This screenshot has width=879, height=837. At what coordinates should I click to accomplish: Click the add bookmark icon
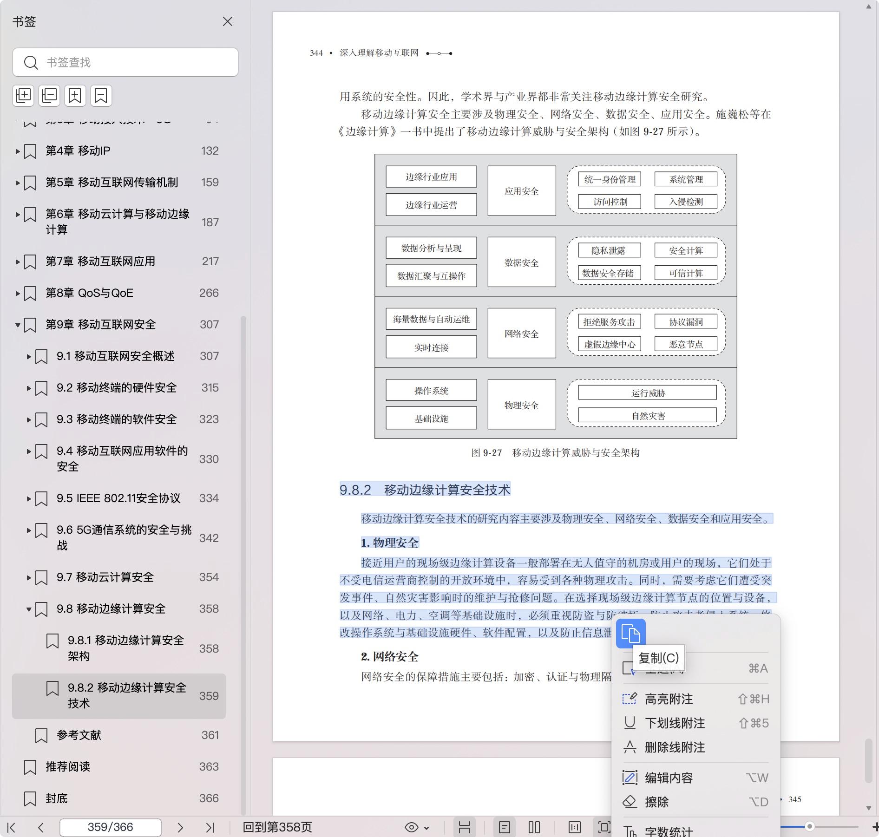[75, 96]
